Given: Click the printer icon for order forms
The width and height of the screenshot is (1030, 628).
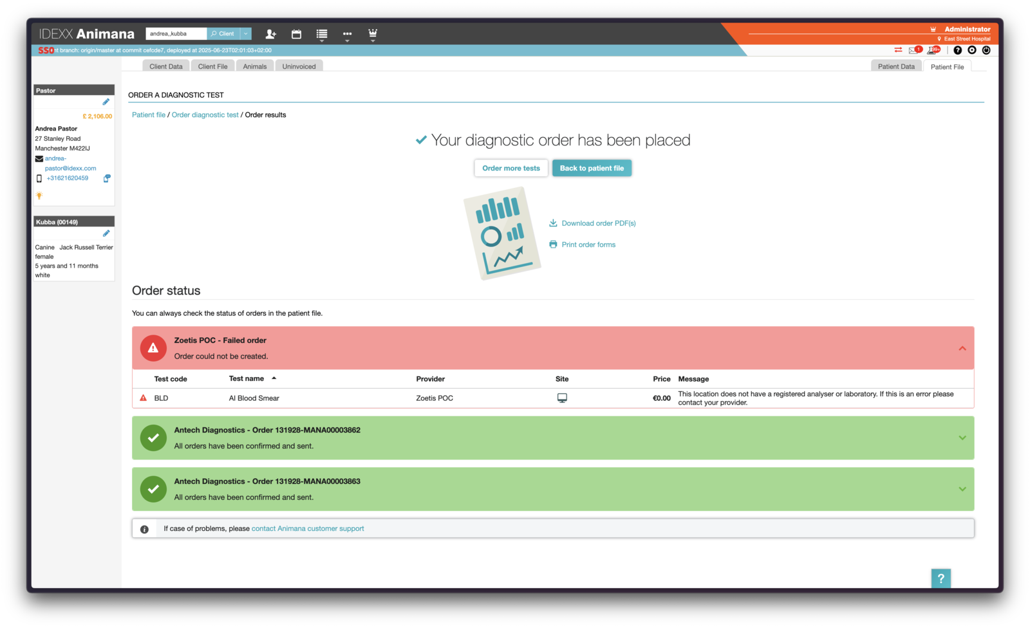Looking at the screenshot, I should point(553,245).
